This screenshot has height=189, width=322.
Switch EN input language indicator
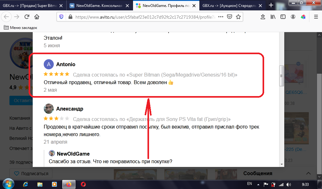(249, 184)
